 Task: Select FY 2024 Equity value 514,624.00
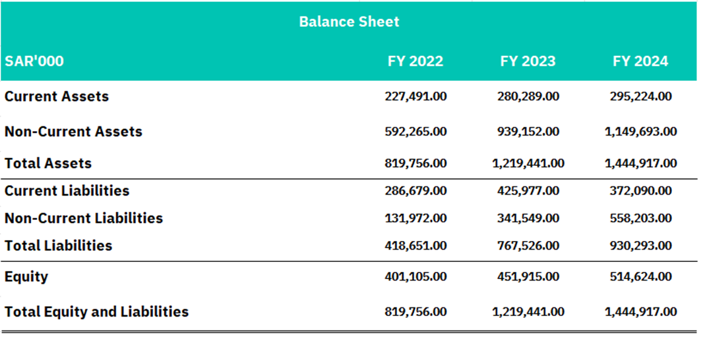pos(640,276)
